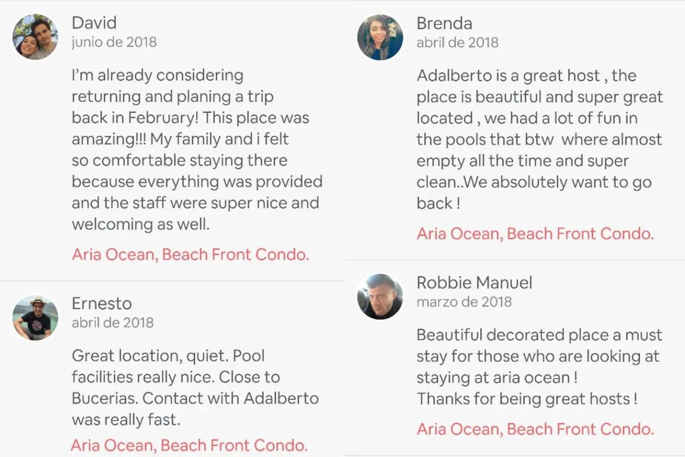Open David's profile photo
Image resolution: width=685 pixels, height=457 pixels.
click(x=35, y=37)
